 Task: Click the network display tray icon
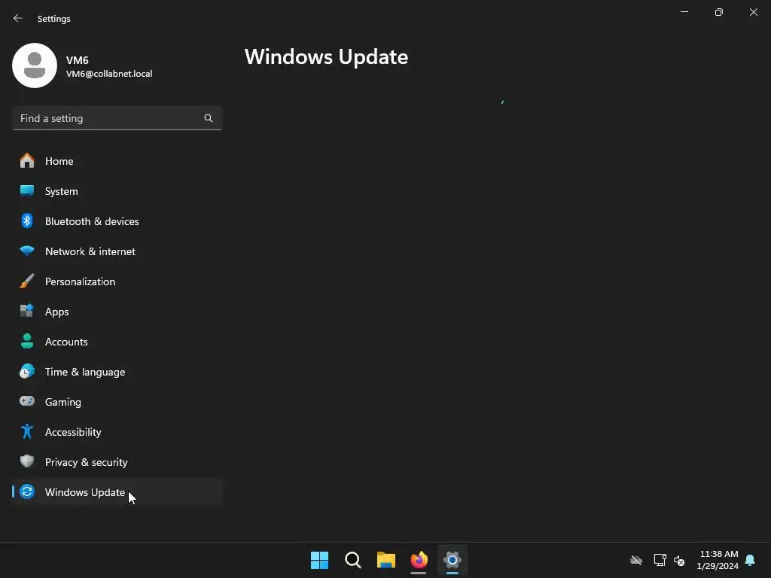pos(660,560)
